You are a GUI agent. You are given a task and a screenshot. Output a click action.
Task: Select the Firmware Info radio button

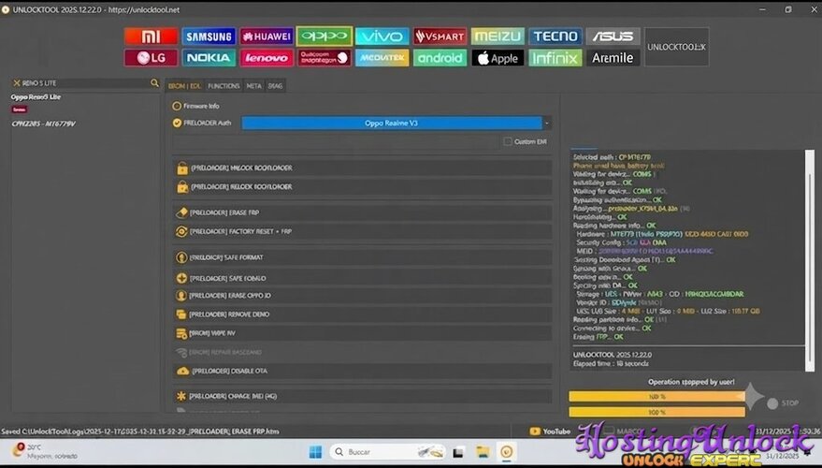tap(177, 106)
